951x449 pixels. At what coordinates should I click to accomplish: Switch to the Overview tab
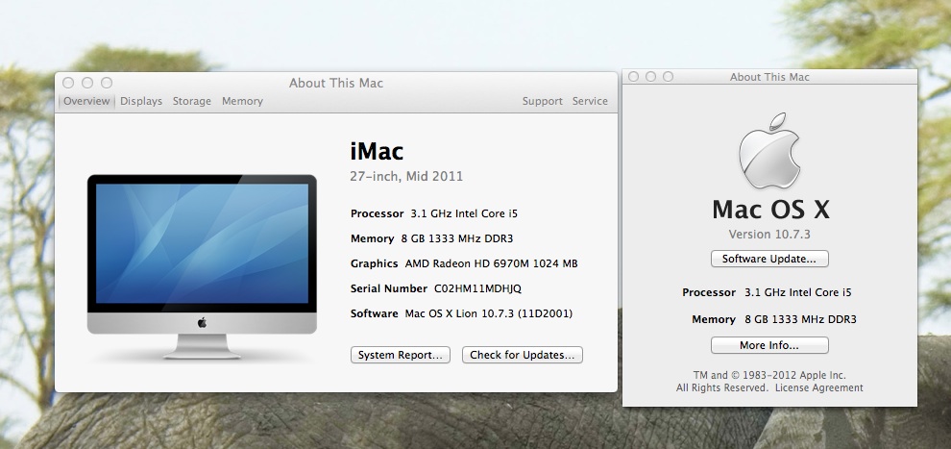86,101
